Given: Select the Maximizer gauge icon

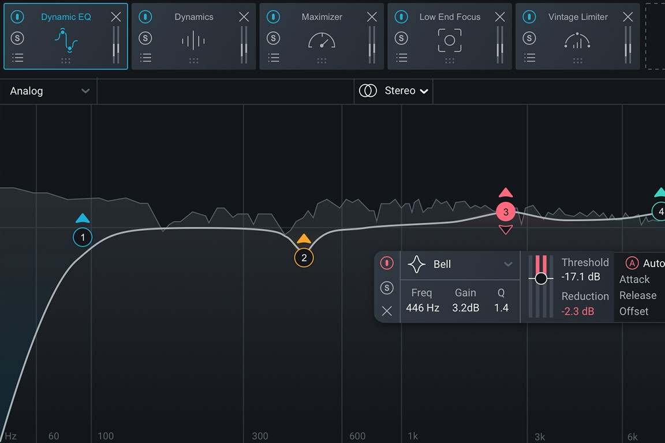Looking at the screenshot, I should click(322, 41).
